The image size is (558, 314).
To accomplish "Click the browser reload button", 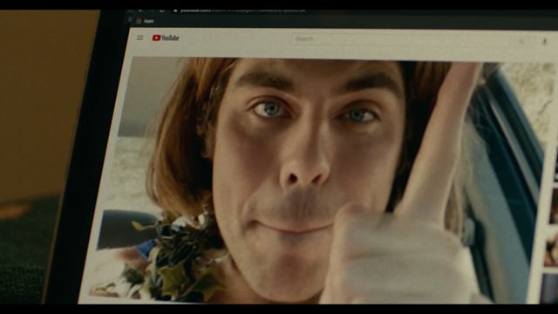I will tap(162, 10).
